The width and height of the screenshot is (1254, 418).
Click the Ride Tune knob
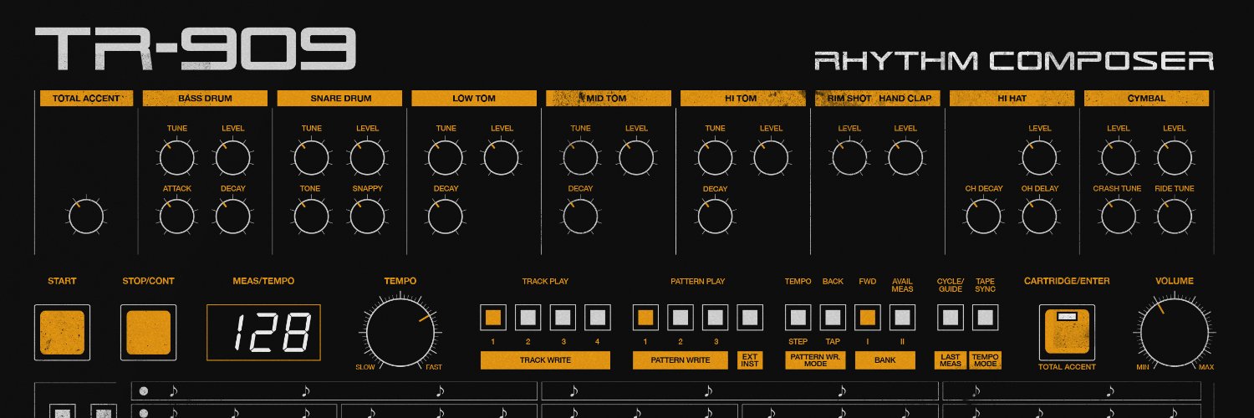[1174, 217]
